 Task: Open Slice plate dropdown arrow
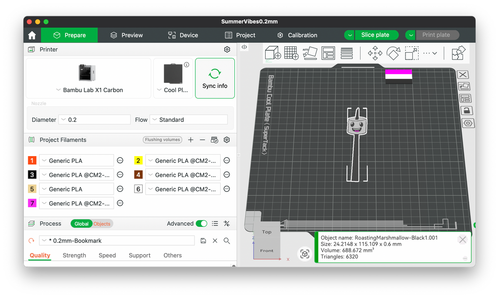[349, 35]
